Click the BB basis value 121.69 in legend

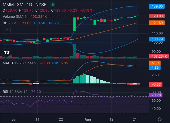coord(26,23)
